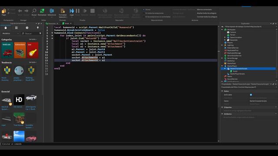
Task: Click the forward navigation arrow in the ribbon
Action: 26,11
